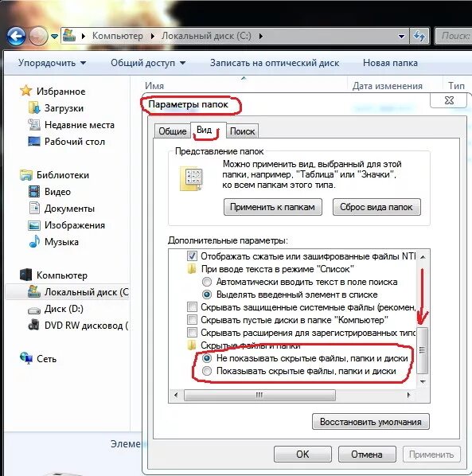Open Недавние места icon in sidebar

click(34, 124)
